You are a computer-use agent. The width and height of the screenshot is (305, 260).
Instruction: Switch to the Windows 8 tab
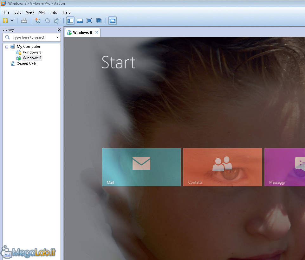(x=82, y=33)
